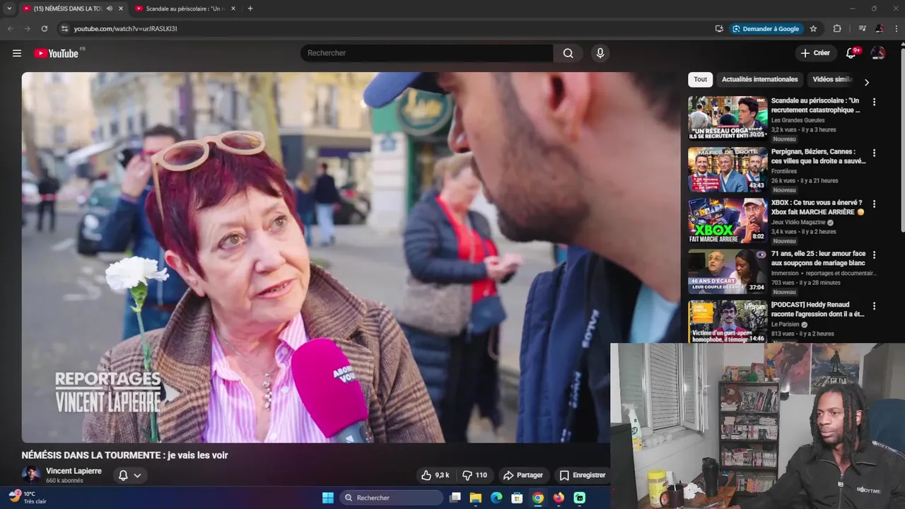View site information icon in address bar
This screenshot has width=905, height=509.
(64, 28)
